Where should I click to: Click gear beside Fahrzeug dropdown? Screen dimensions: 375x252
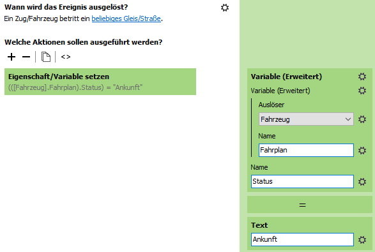(362, 119)
